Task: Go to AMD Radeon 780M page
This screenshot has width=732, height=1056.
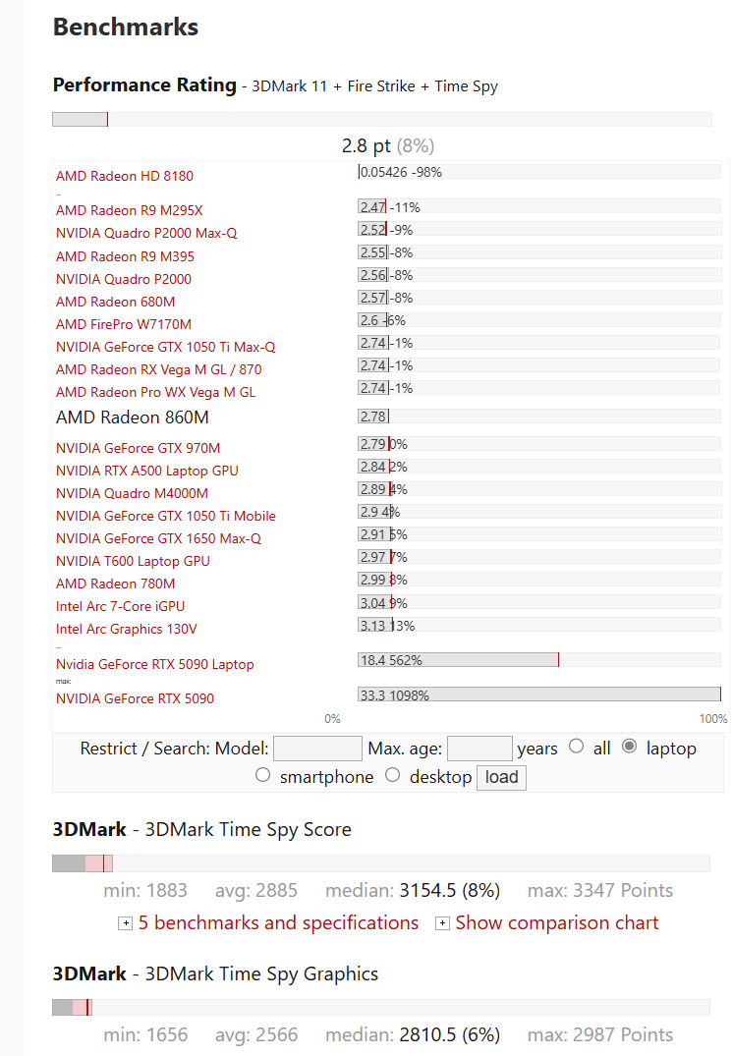Action: pyautogui.click(x=115, y=584)
